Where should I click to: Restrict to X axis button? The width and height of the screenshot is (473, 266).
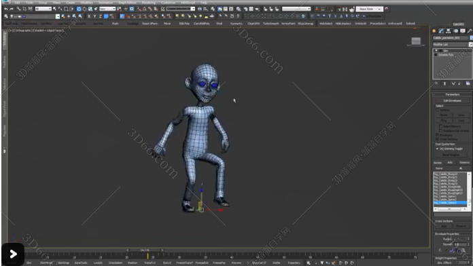click(x=89, y=16)
